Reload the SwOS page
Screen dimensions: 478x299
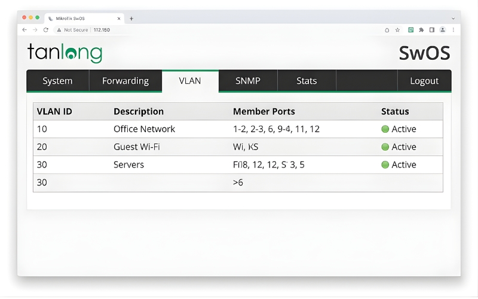click(45, 30)
